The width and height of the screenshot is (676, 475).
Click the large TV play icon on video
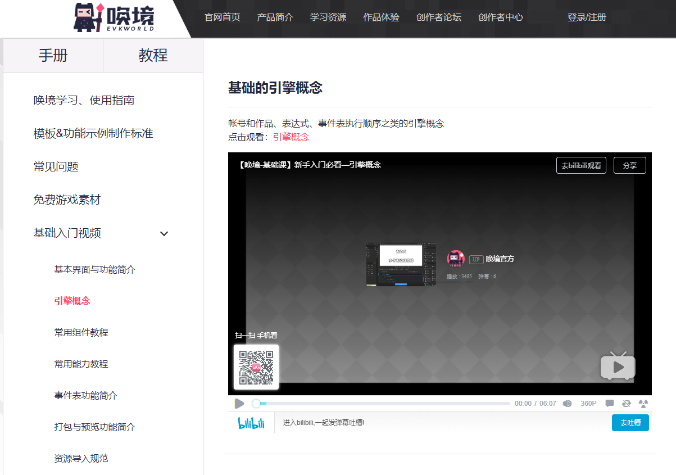pos(618,366)
